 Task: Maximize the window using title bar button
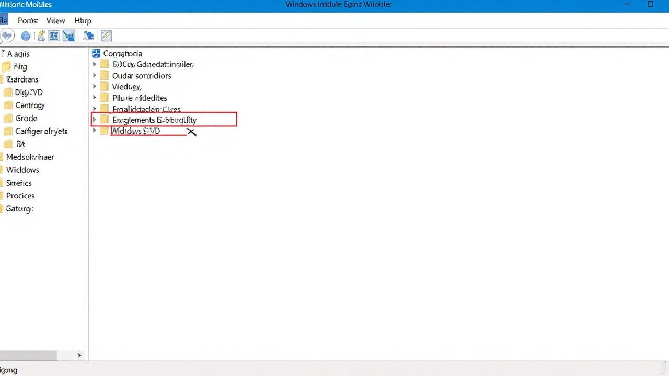tap(651, 4)
